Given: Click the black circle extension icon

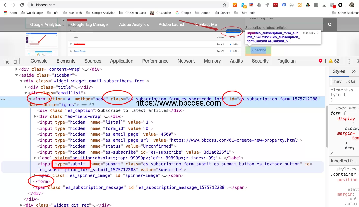Looking at the screenshot, I should pos(340,5).
